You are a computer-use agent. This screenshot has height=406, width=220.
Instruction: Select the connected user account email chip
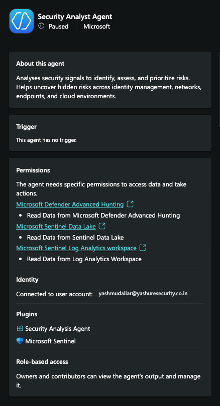(x=143, y=294)
